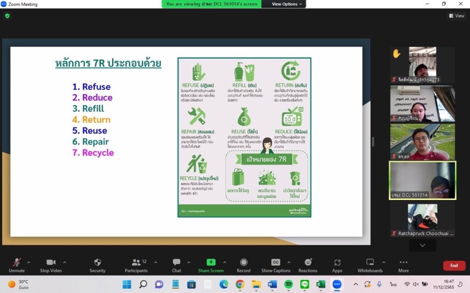Open the Participants panel

[136, 265]
